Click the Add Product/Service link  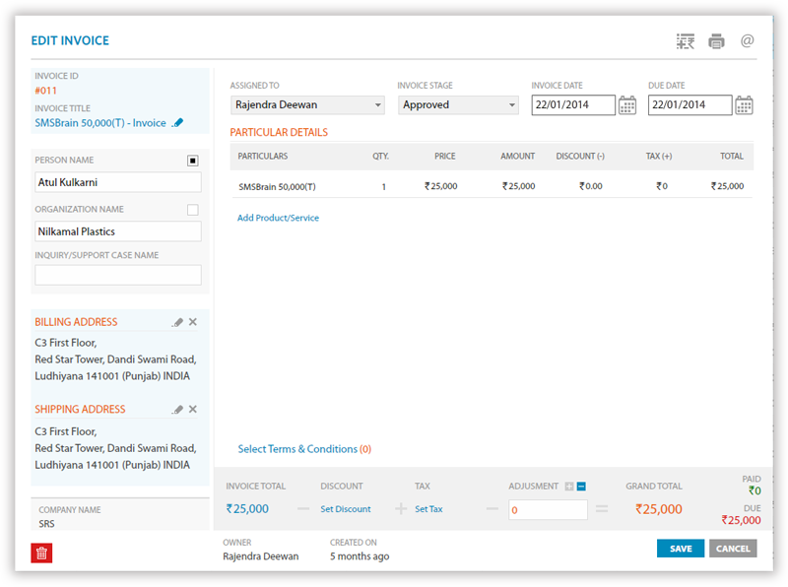pyautogui.click(x=278, y=218)
